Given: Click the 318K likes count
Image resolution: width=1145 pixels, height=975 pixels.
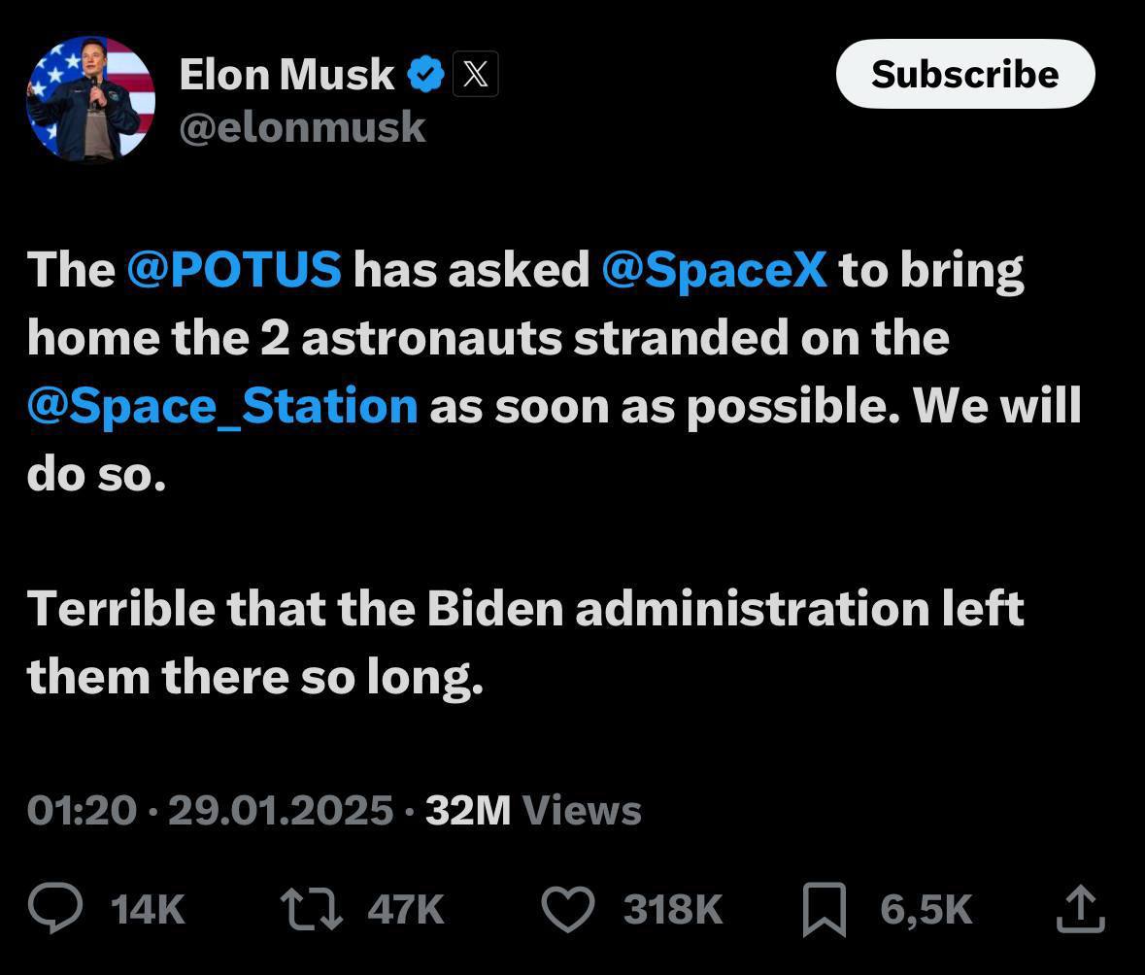Looking at the screenshot, I should tap(673, 910).
